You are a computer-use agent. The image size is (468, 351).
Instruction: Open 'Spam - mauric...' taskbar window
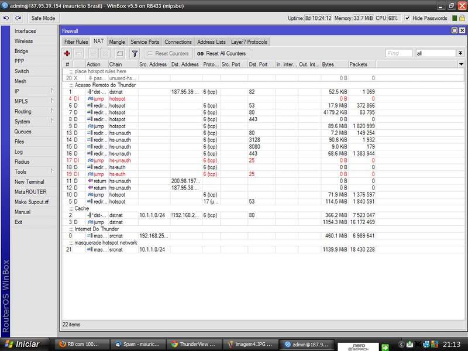[x=137, y=345]
